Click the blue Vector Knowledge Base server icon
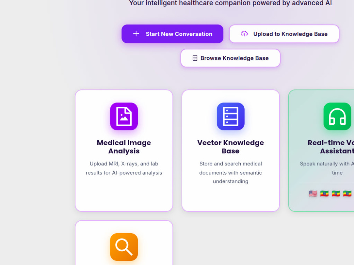Screen dimensions: 354x265 click(x=230, y=116)
